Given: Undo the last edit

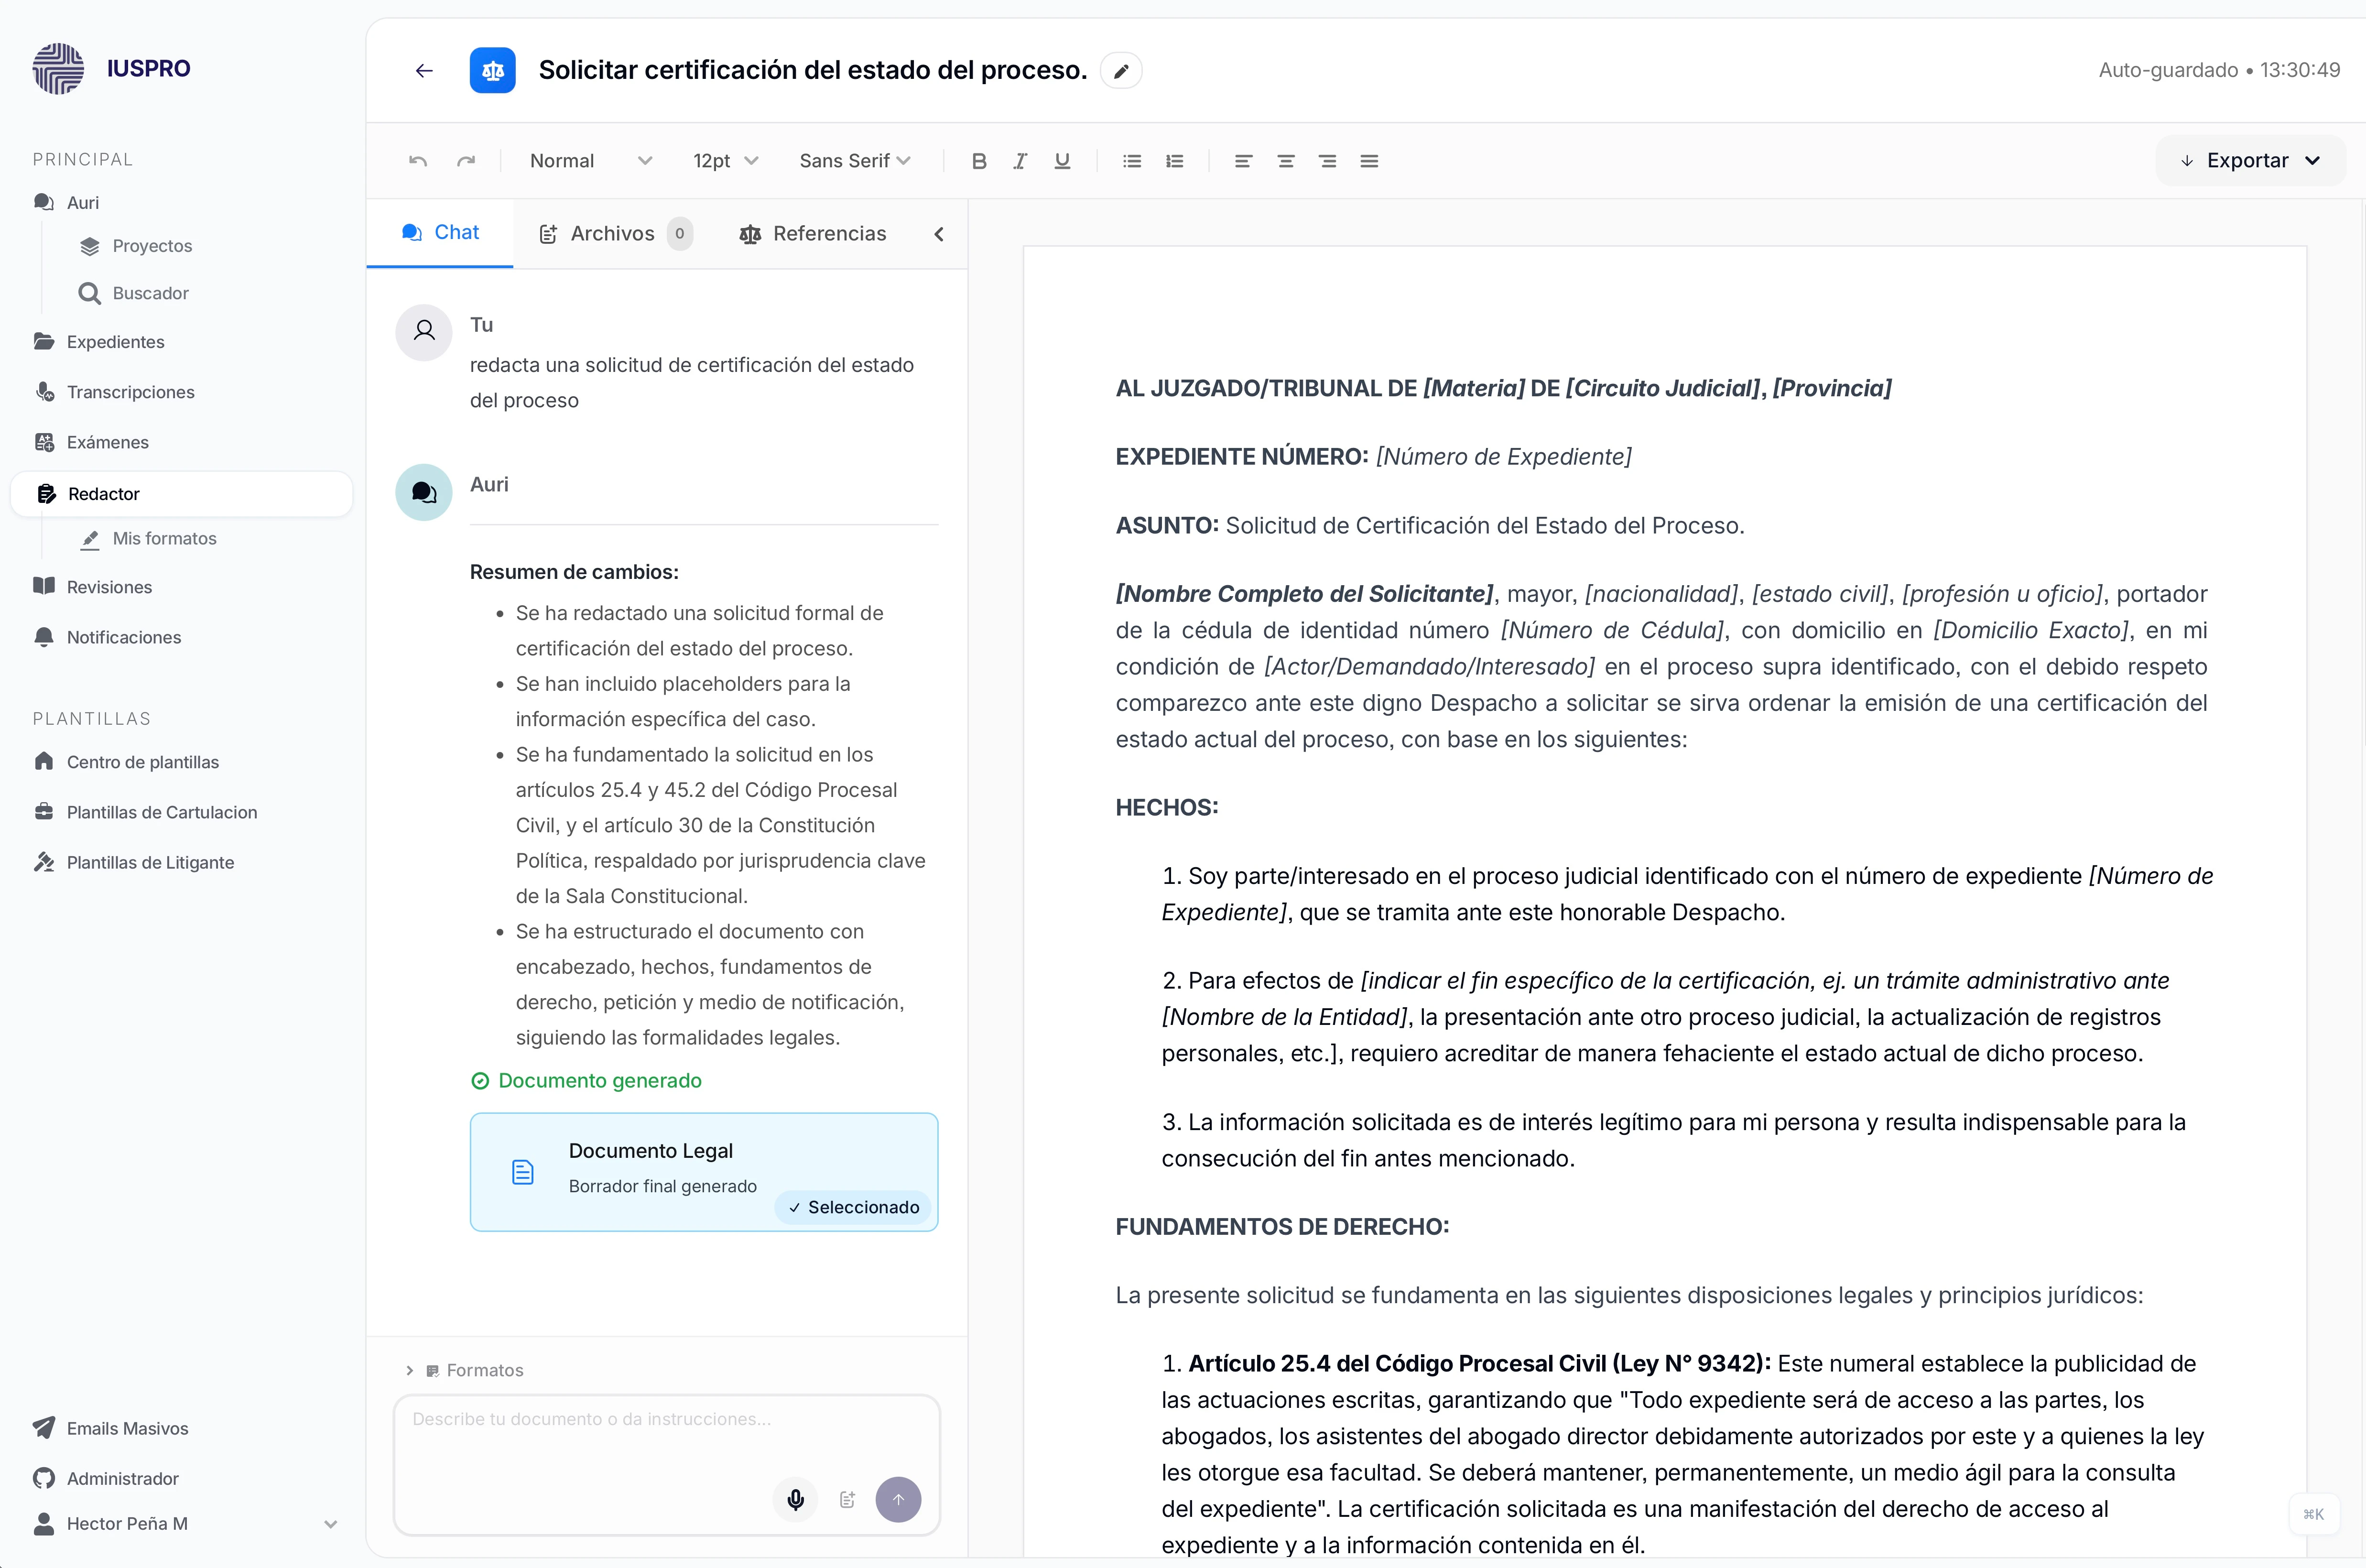Looking at the screenshot, I should click(x=418, y=161).
